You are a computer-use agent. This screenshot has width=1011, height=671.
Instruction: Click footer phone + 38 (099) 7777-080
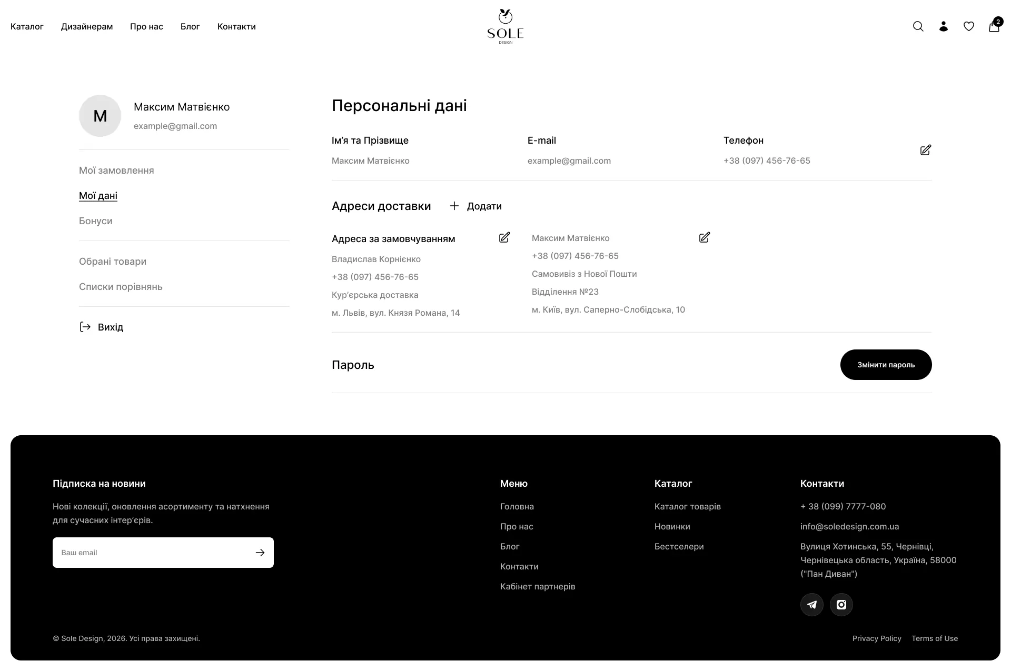tap(843, 506)
